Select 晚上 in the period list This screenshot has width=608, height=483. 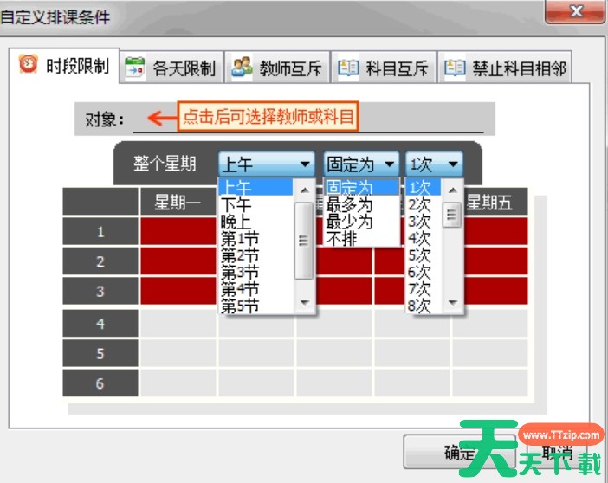[x=255, y=222]
